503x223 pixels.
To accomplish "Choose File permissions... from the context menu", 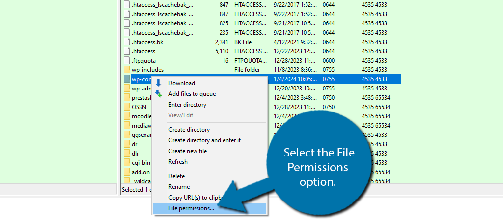I will pos(191,208).
